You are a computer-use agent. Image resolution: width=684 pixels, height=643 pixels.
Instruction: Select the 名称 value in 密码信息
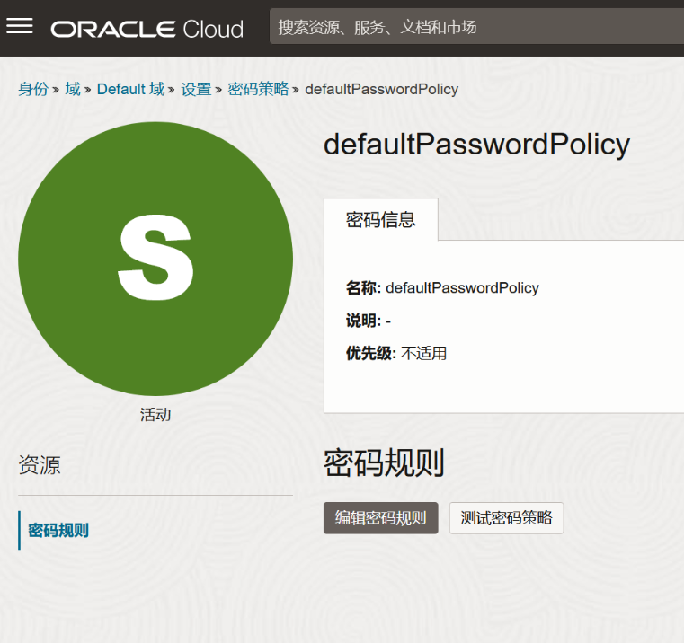click(462, 288)
